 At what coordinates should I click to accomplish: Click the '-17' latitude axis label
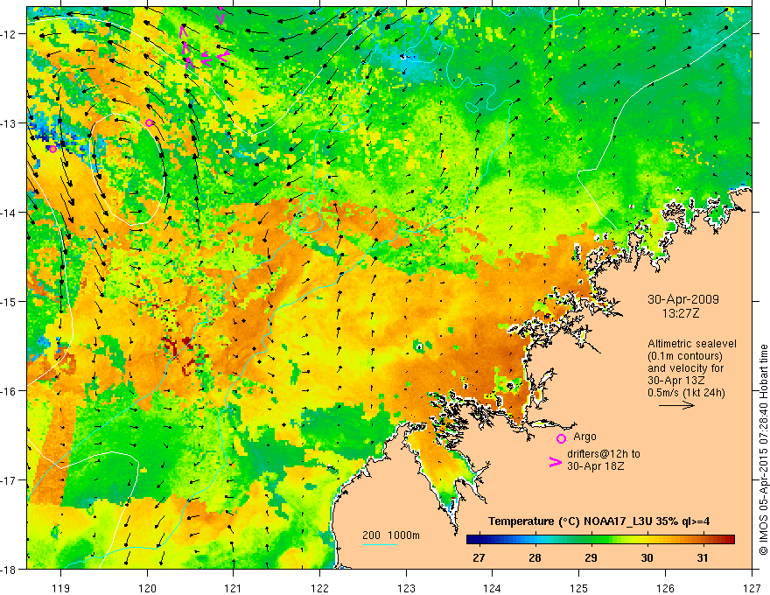[x=10, y=479]
